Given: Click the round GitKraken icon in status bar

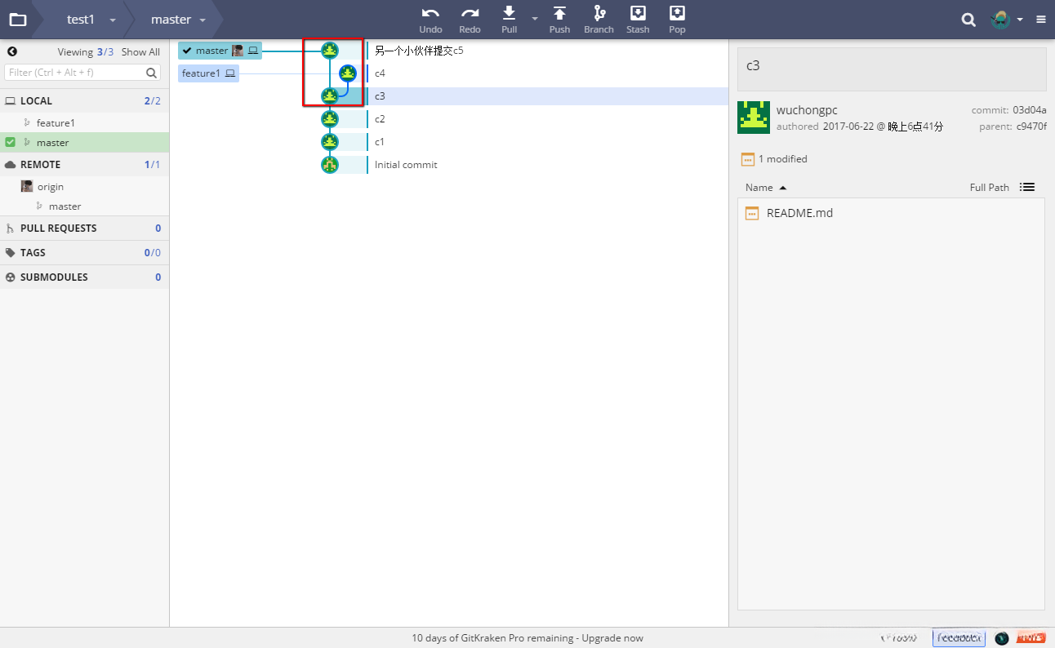Looking at the screenshot, I should [x=1002, y=638].
